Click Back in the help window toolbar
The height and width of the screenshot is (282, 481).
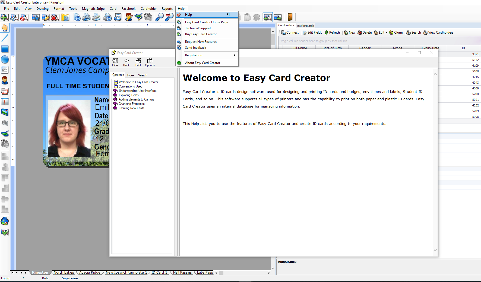tap(126, 62)
